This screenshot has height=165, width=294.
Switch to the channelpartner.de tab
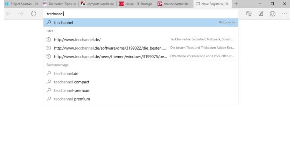[174, 4]
